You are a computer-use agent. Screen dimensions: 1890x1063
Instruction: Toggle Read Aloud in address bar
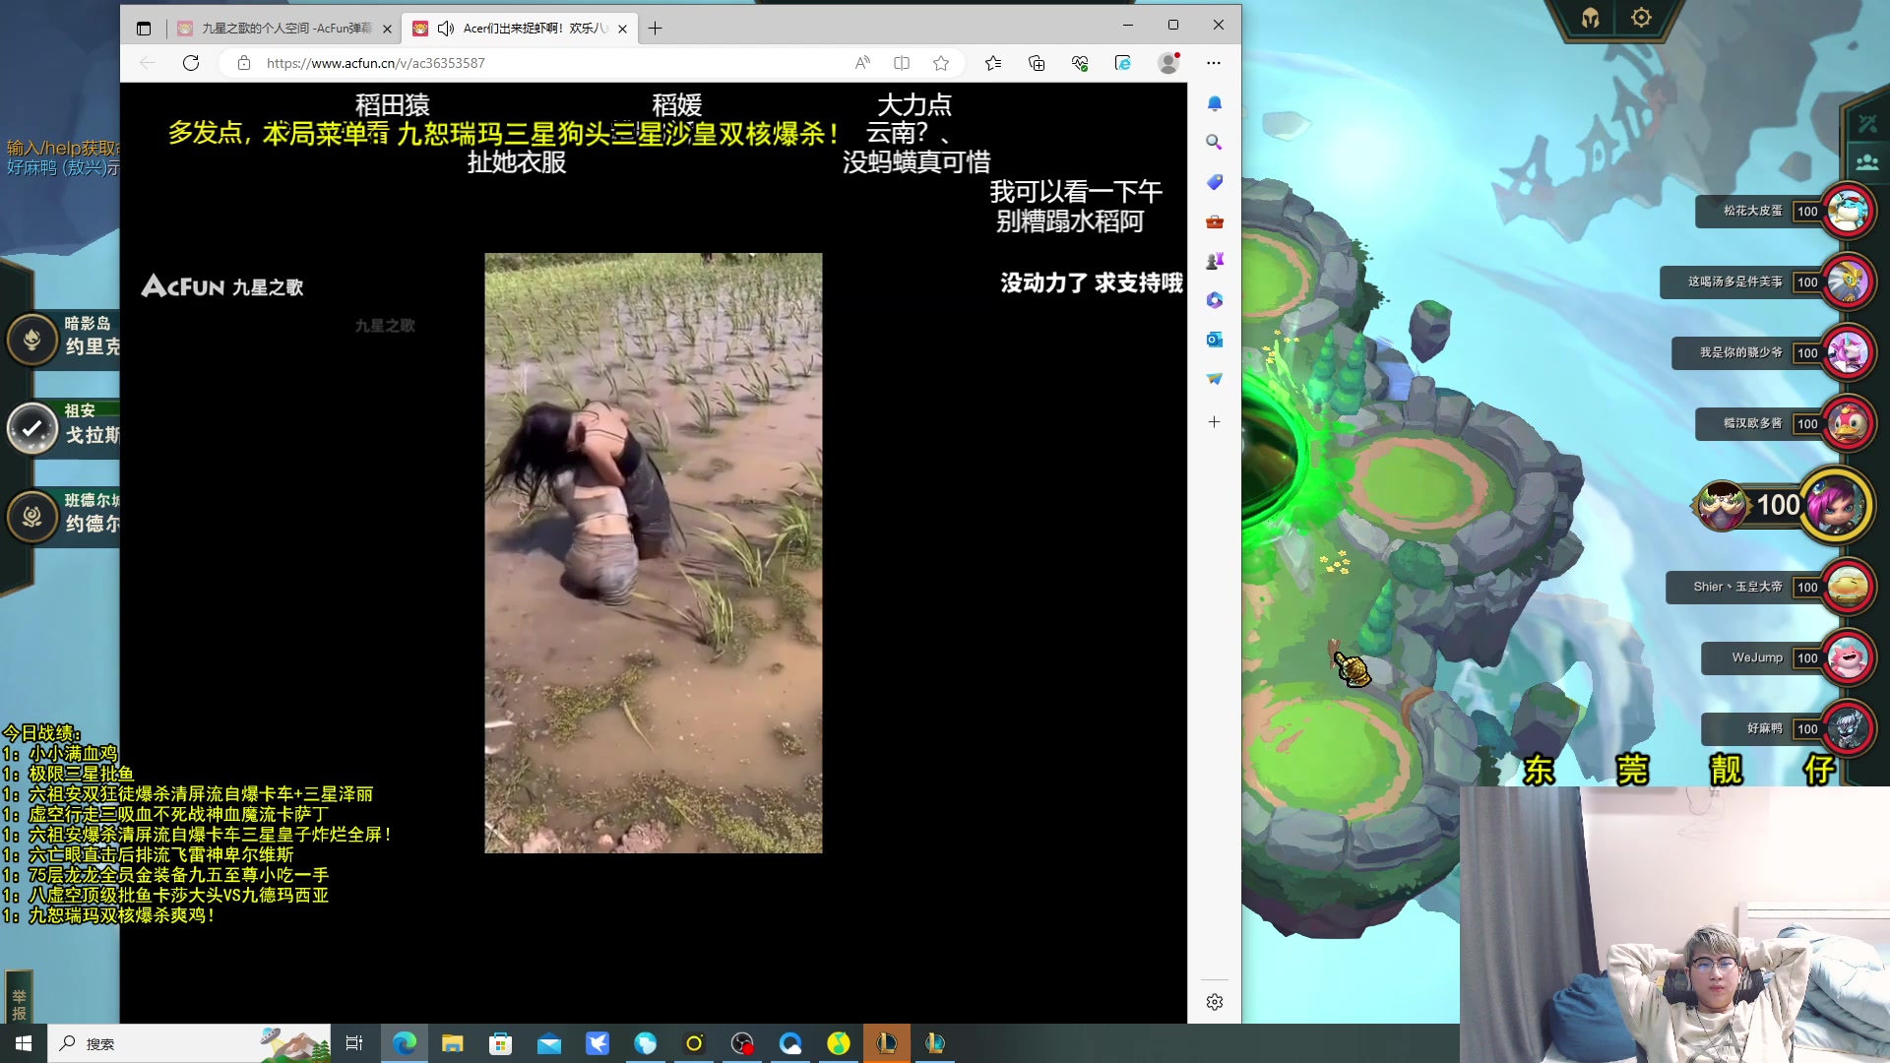[x=862, y=63]
